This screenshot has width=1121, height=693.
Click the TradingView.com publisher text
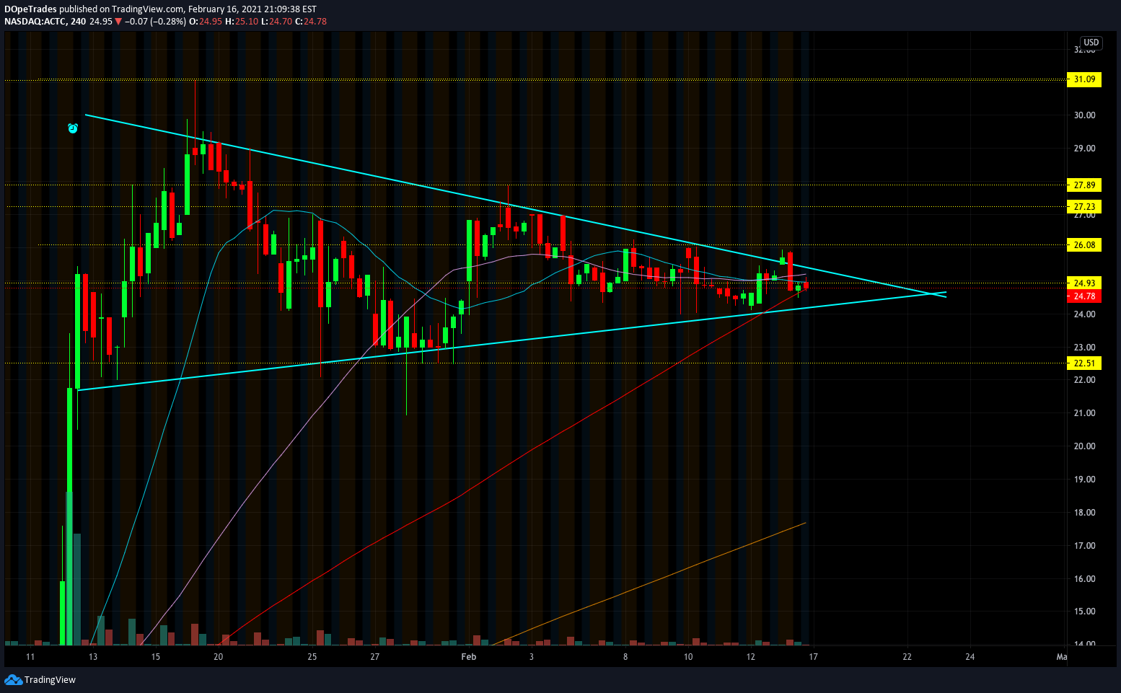(x=147, y=9)
